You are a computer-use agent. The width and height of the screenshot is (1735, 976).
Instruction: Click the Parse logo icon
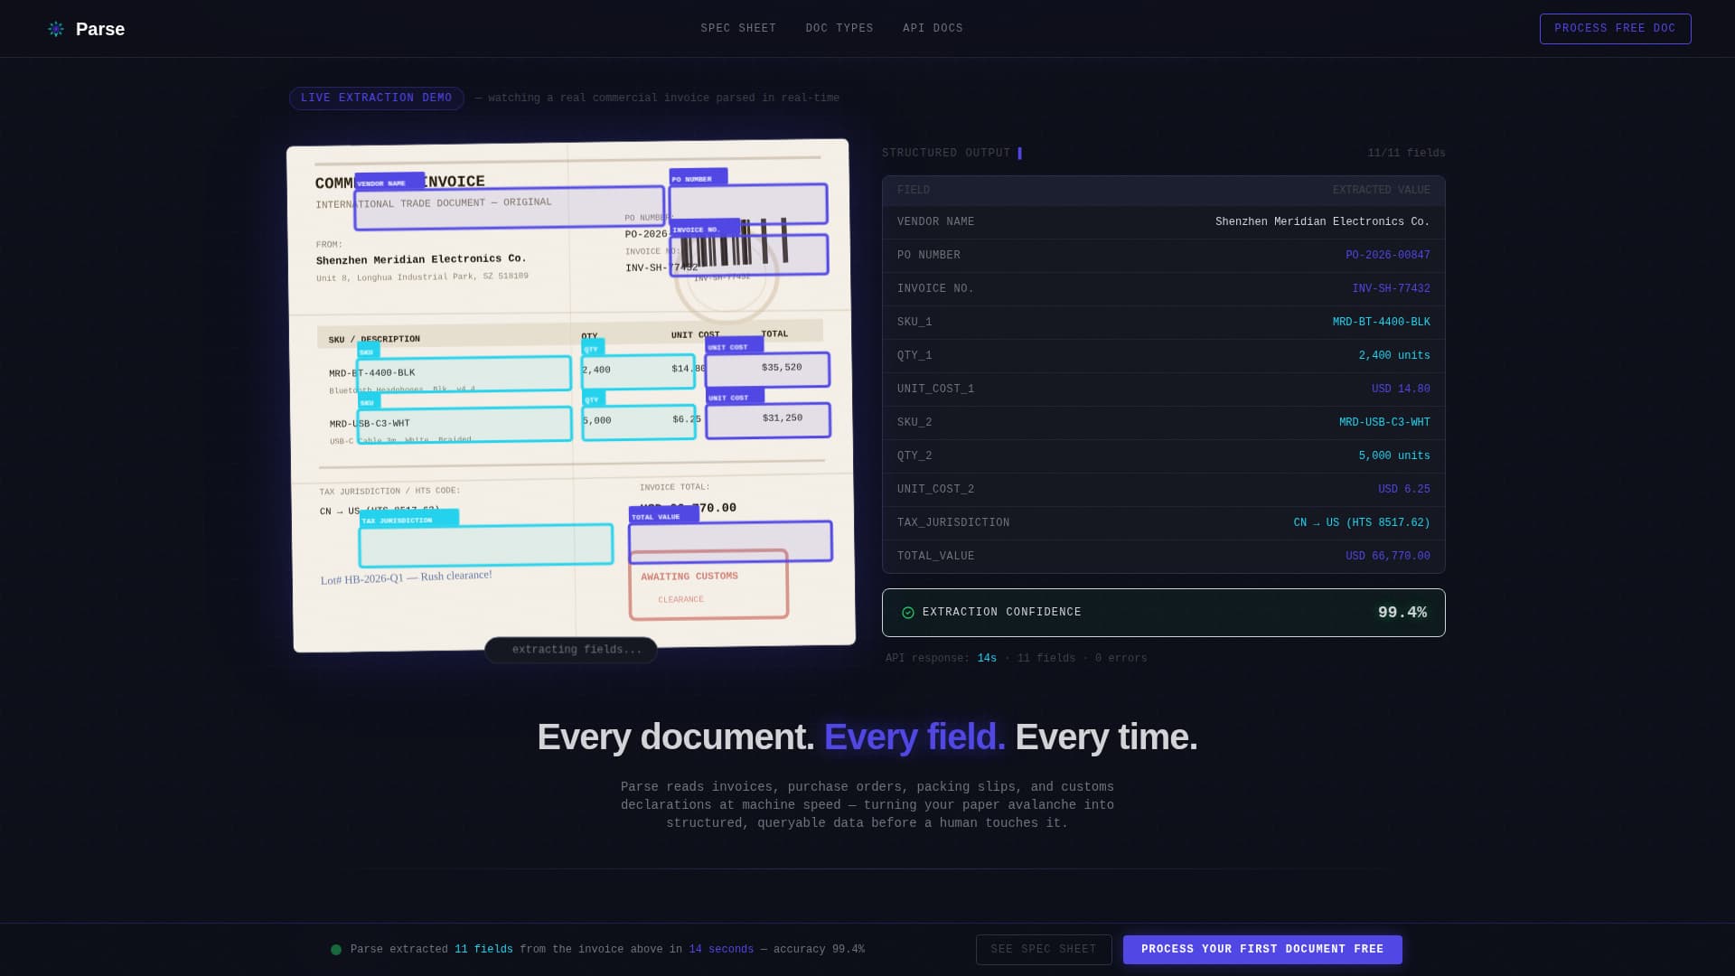click(x=56, y=29)
